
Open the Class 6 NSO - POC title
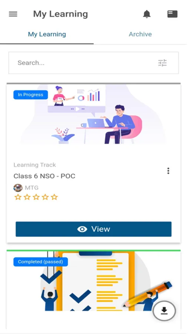tap(44, 176)
